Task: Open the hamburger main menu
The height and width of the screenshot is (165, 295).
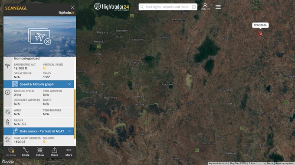Action: [x=218, y=7]
